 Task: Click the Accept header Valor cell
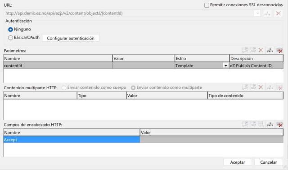(211, 139)
